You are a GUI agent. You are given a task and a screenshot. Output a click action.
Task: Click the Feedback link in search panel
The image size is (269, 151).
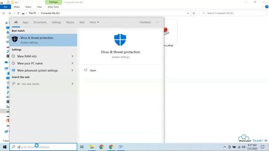click(x=145, y=22)
